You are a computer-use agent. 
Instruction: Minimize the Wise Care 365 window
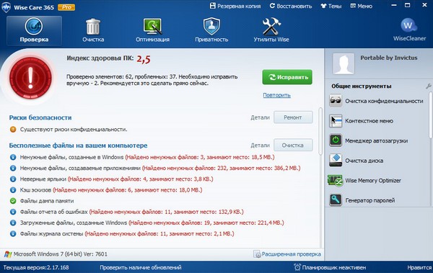coord(394,5)
